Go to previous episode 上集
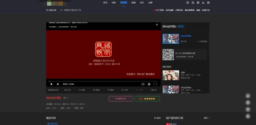Screen dimensions: 256x125 (139, 90)
